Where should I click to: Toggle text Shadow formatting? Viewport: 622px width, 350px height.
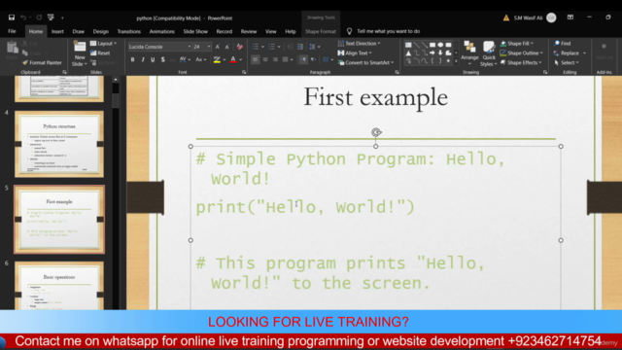point(162,59)
